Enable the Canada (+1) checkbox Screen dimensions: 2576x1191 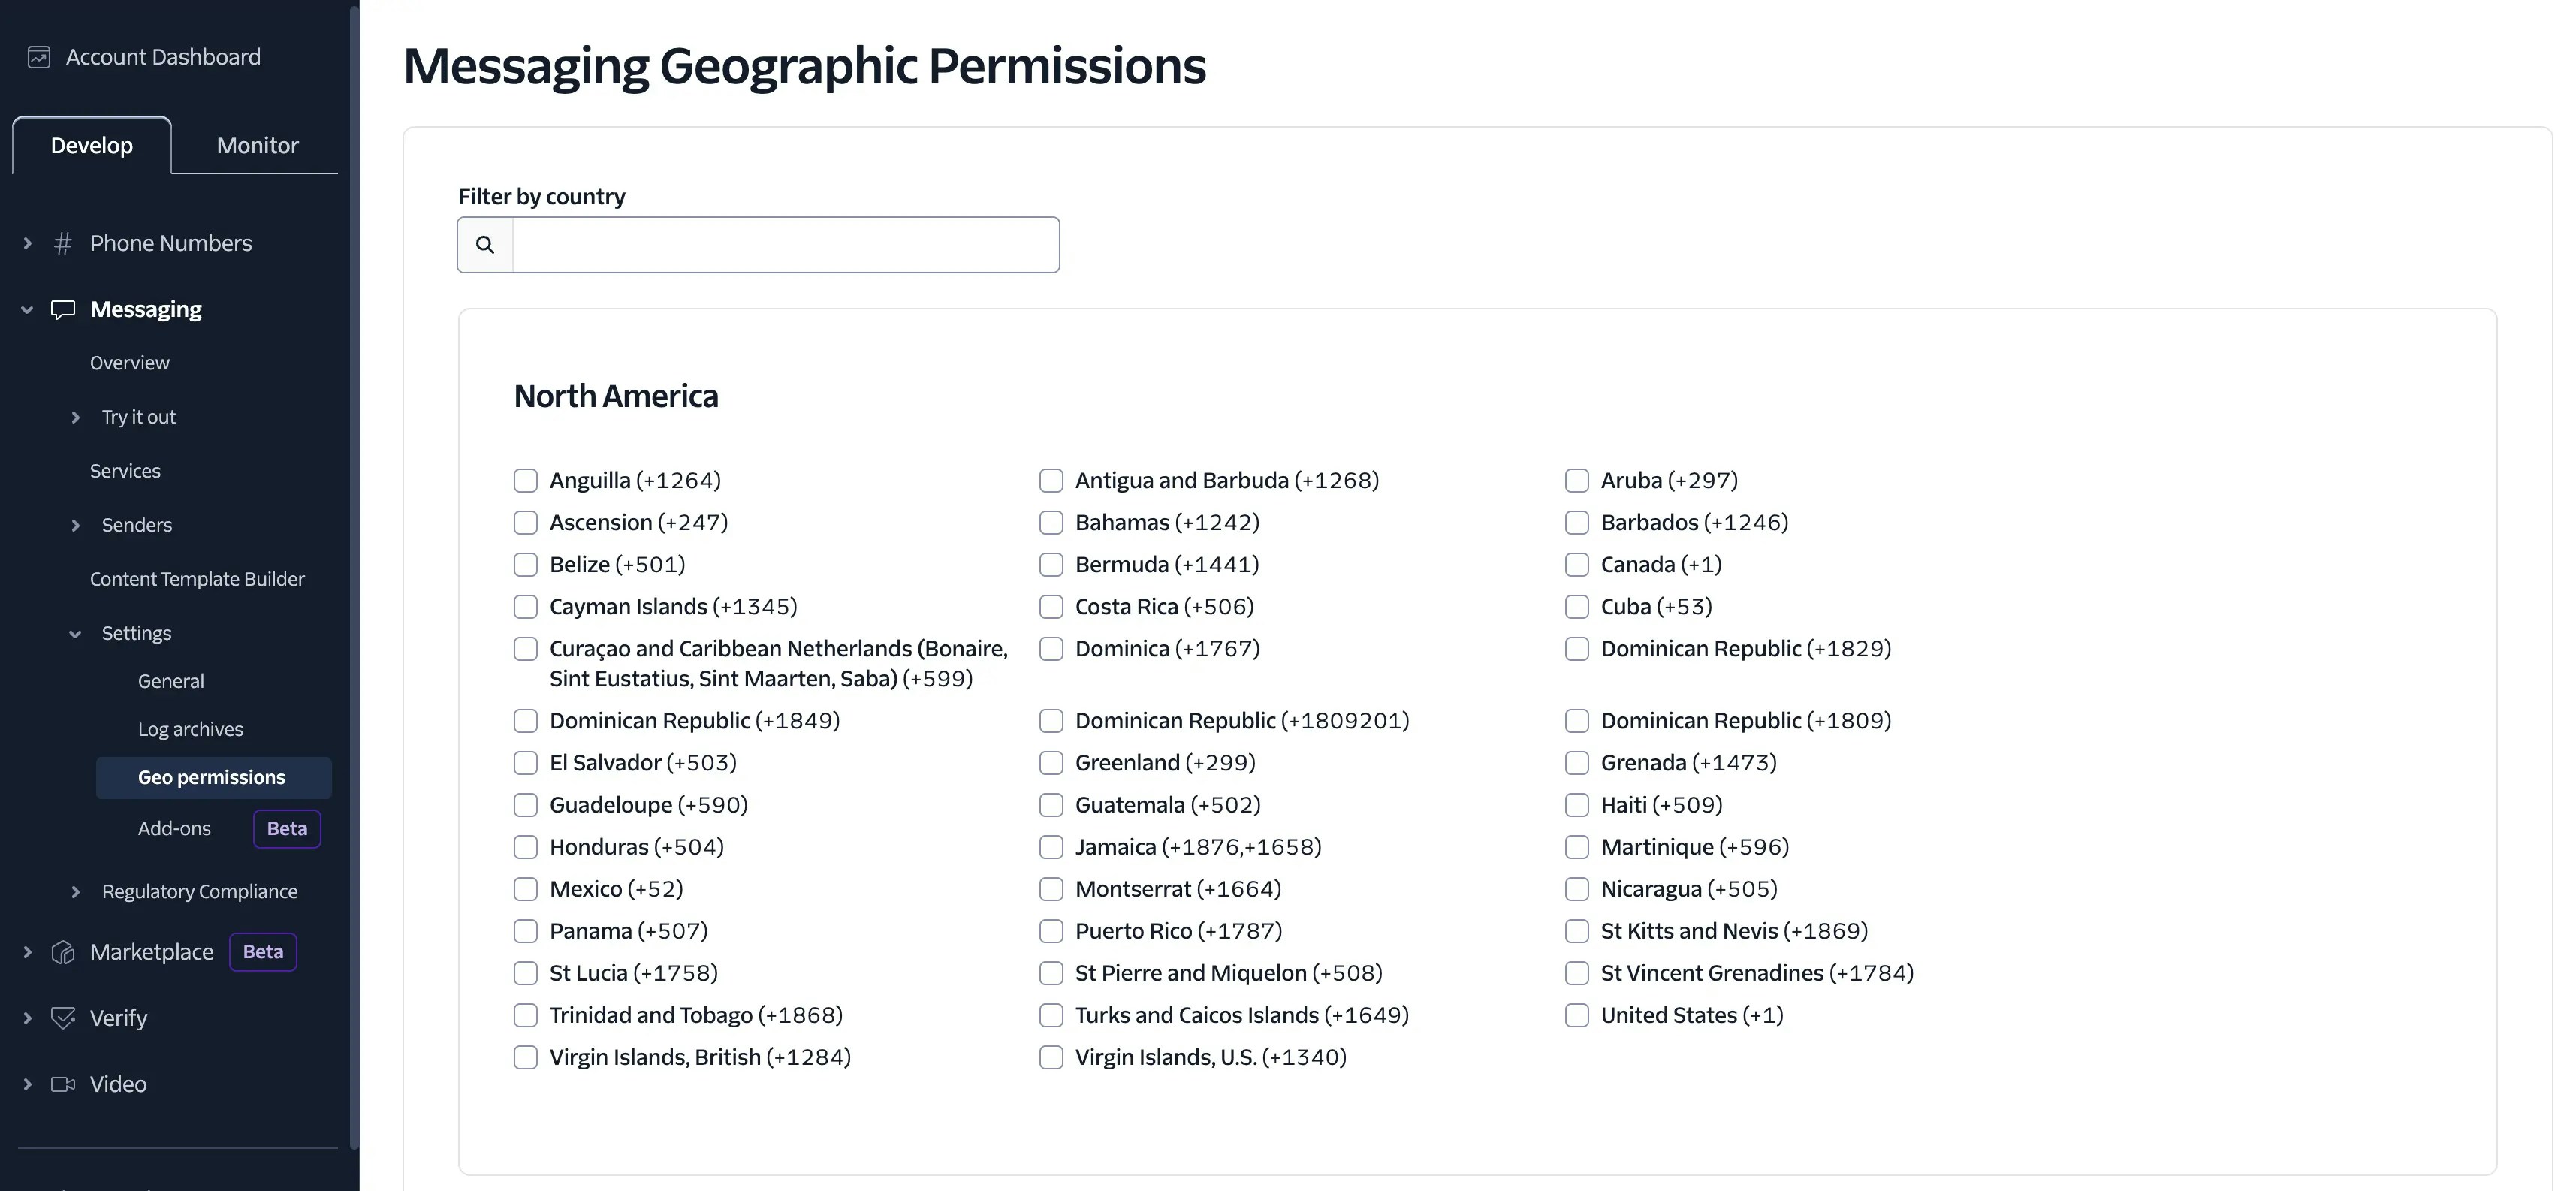(x=1577, y=565)
